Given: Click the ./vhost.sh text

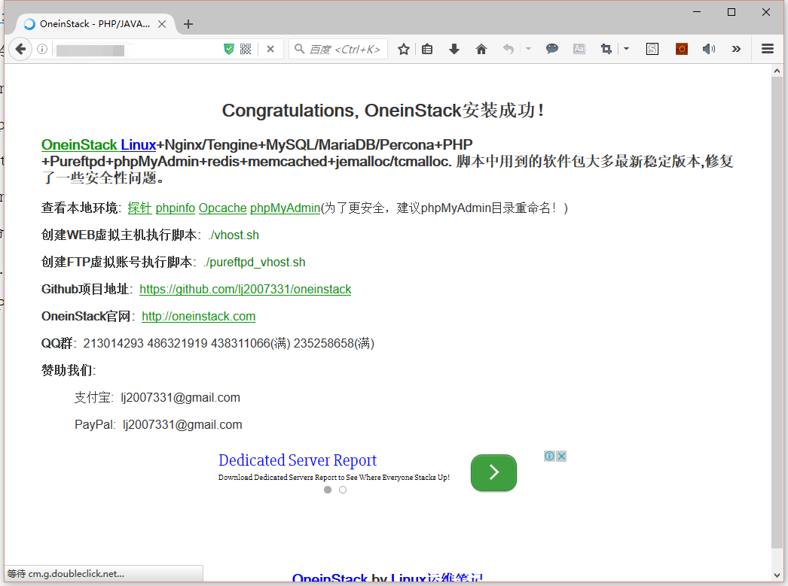Looking at the screenshot, I should [234, 235].
